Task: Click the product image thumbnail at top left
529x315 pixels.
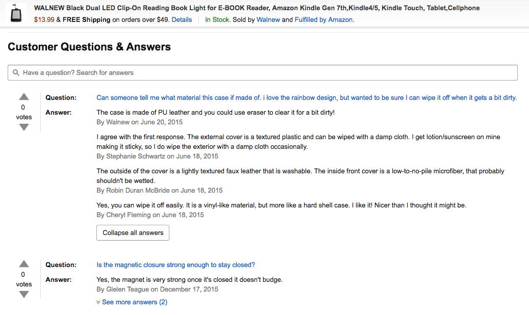Action: point(16,13)
